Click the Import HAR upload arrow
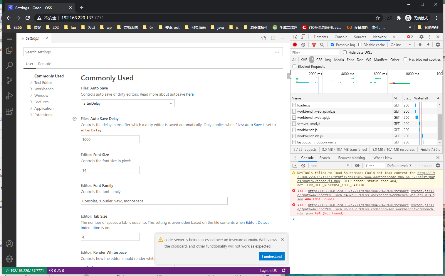Image resolution: width=445 pixels, height=276 pixels. (420, 45)
